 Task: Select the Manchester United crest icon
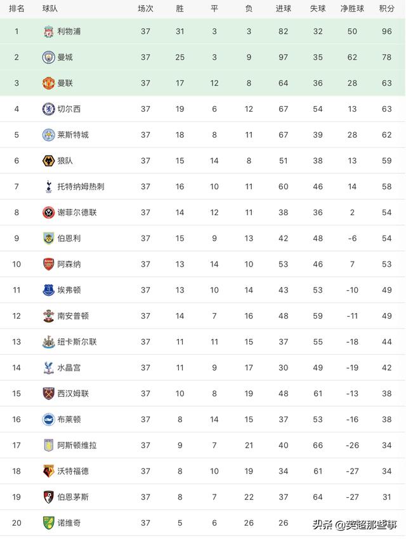point(48,83)
